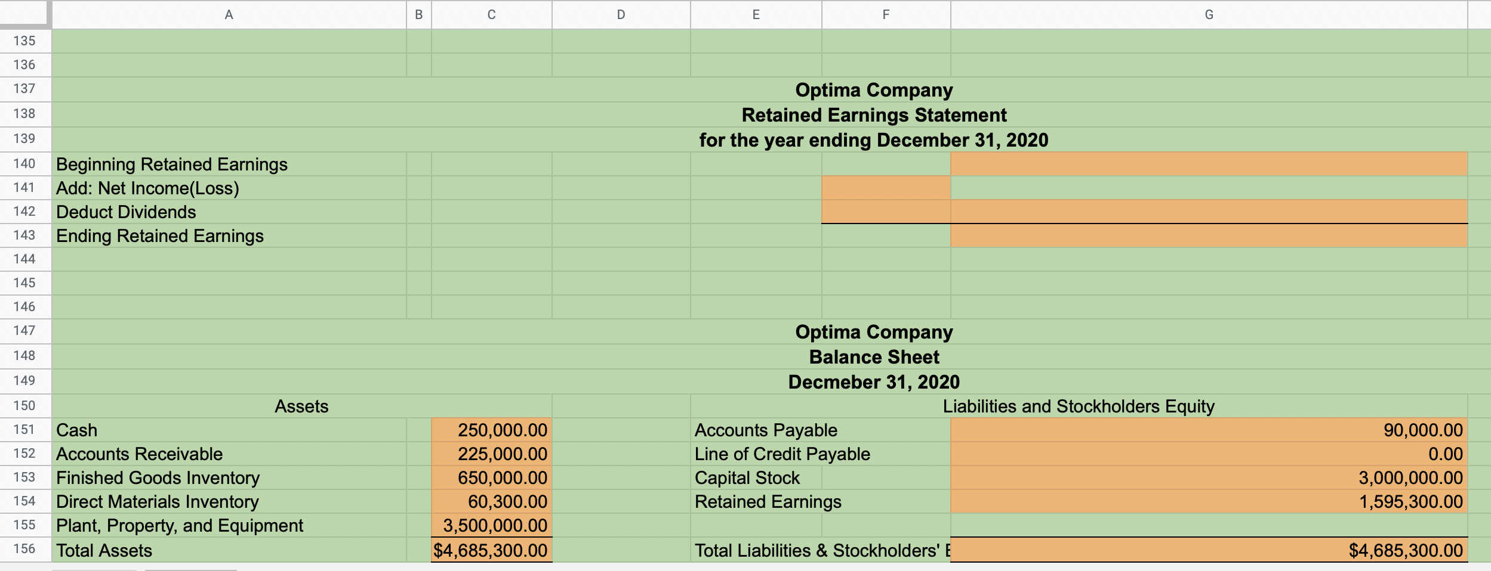Click Cash value 250,000.00
1491x571 pixels.
point(492,430)
